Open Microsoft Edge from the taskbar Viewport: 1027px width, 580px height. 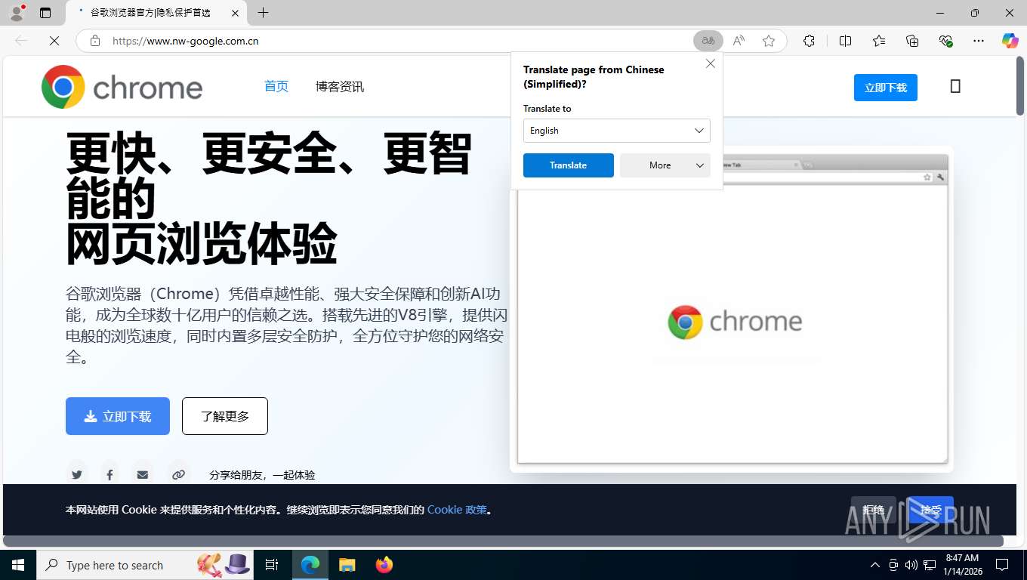[310, 565]
